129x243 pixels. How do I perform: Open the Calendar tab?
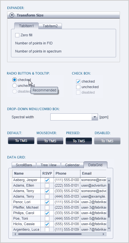[72, 165]
